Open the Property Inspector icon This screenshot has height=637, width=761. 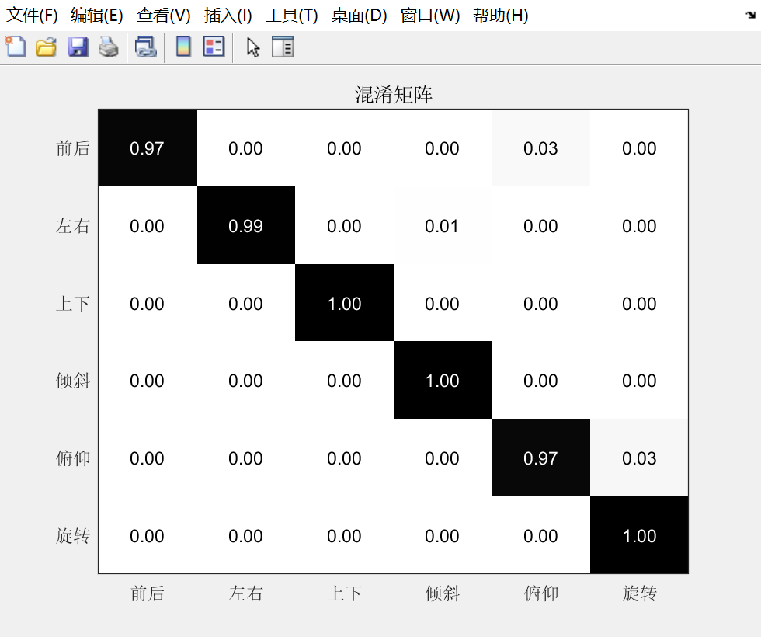pyautogui.click(x=283, y=47)
